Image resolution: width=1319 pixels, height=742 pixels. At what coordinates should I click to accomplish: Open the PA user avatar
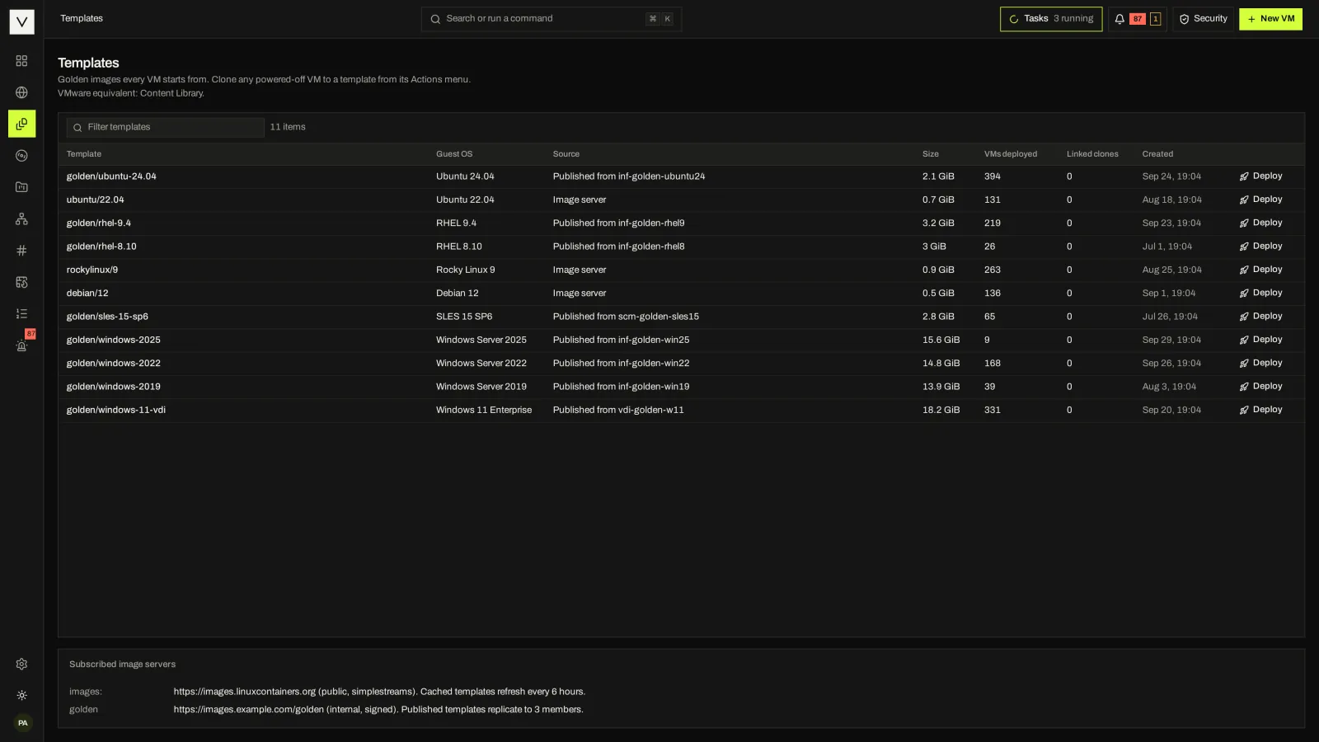coord(22,724)
